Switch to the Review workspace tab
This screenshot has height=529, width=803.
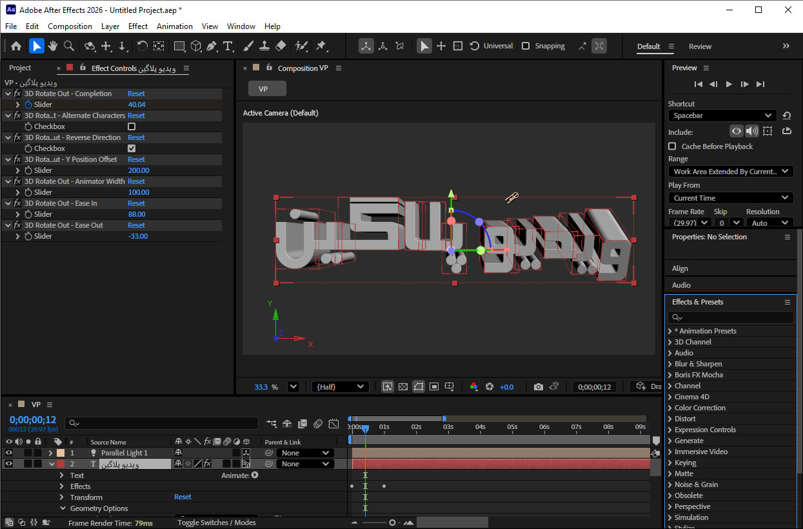coord(700,46)
